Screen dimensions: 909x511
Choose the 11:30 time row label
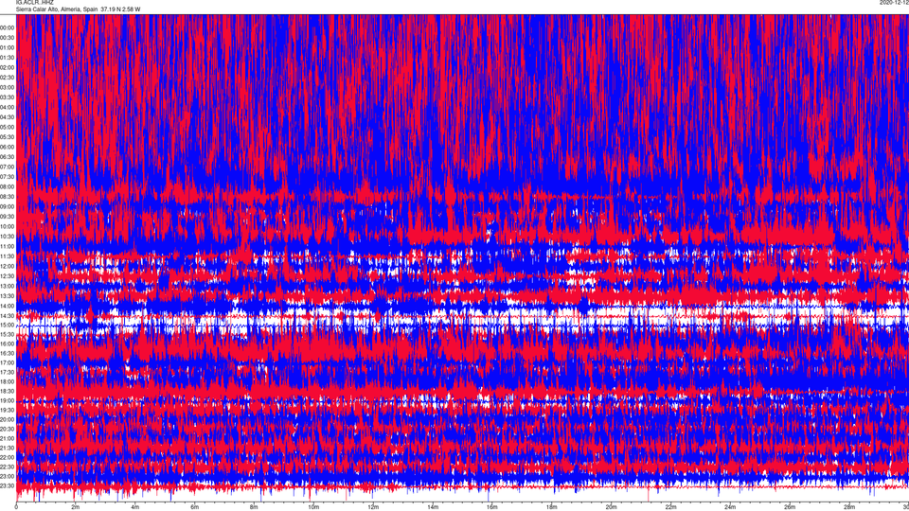coord(8,256)
